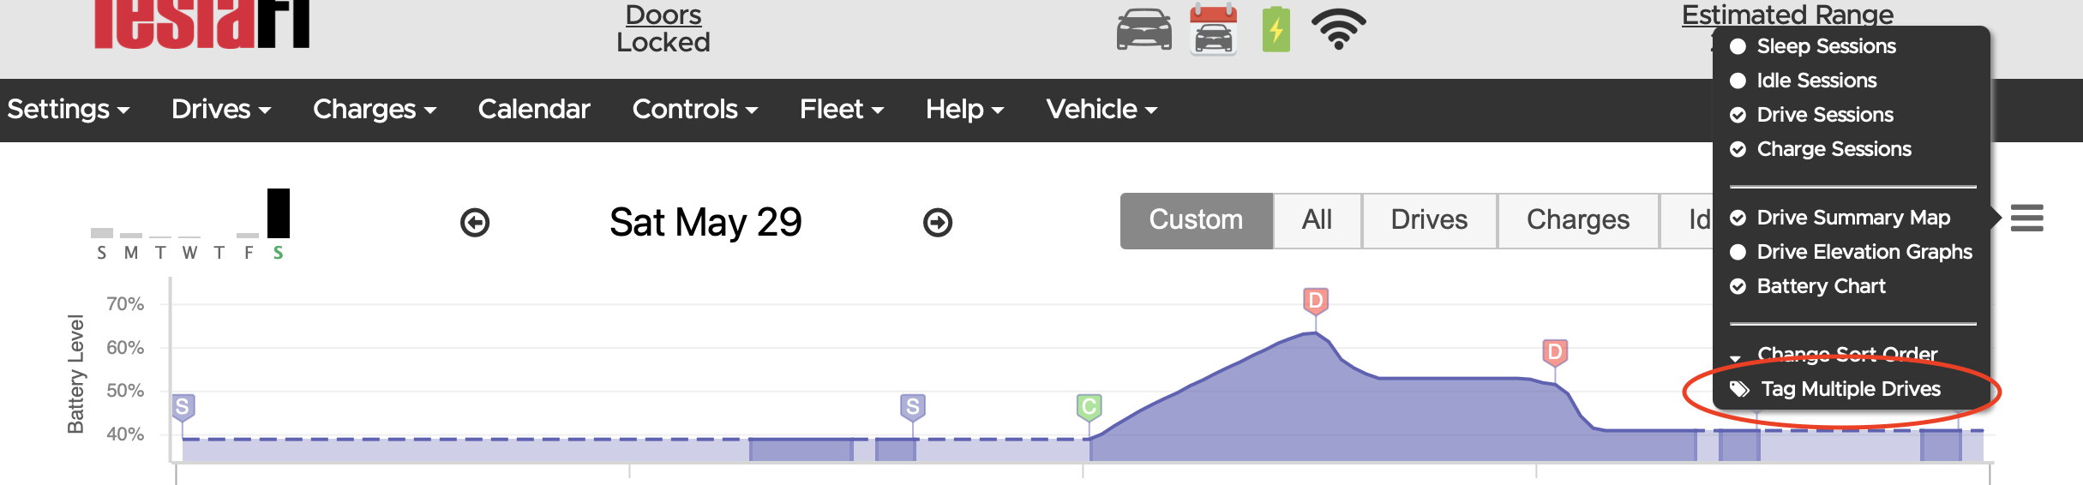The image size is (2083, 485).
Task: Disable Drive Sessions option
Action: pyautogui.click(x=1824, y=115)
